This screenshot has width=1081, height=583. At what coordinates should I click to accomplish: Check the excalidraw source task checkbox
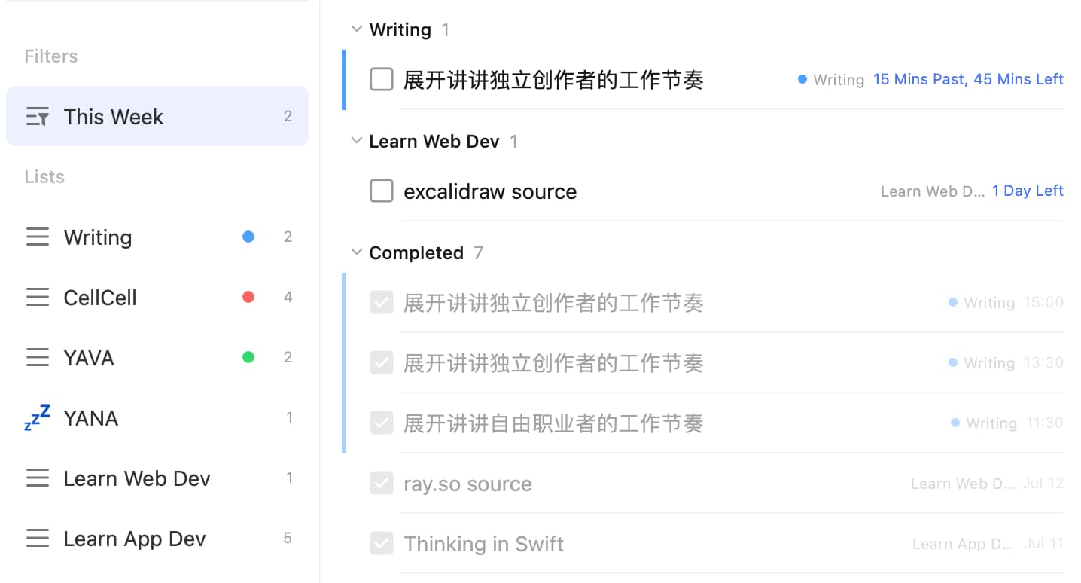[382, 191]
